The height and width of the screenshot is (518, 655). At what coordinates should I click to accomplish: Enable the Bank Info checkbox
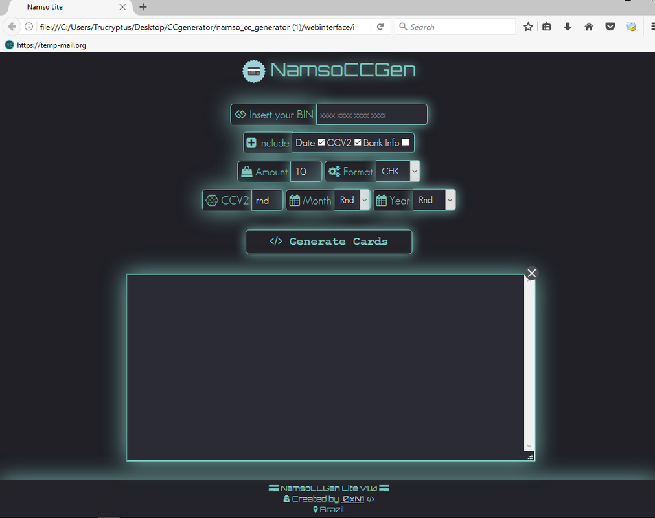(x=405, y=142)
